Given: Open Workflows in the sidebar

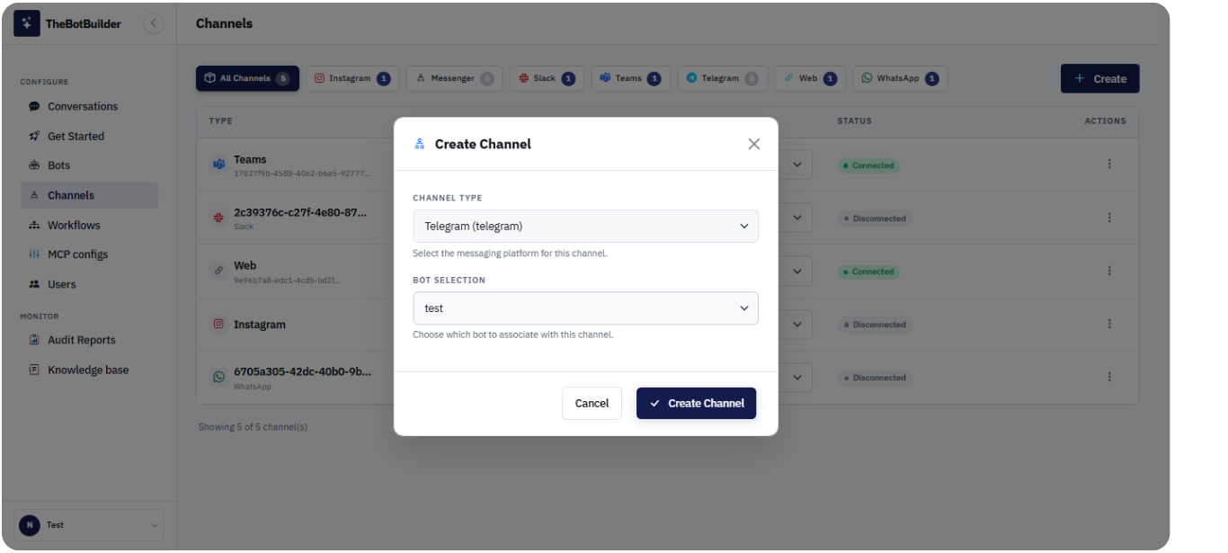Looking at the screenshot, I should pyautogui.click(x=89, y=225).
